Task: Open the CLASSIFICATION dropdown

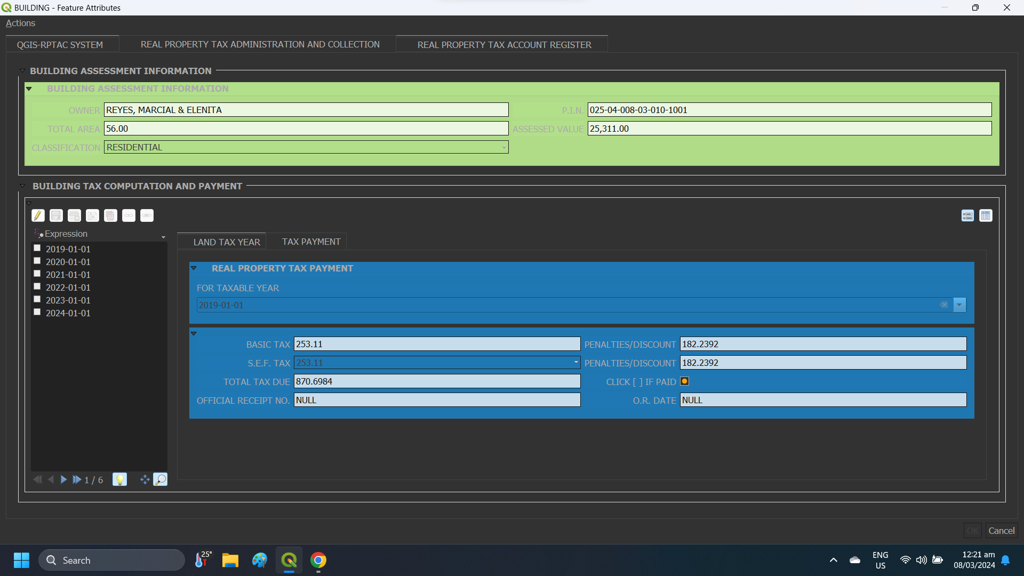Action: [x=505, y=147]
